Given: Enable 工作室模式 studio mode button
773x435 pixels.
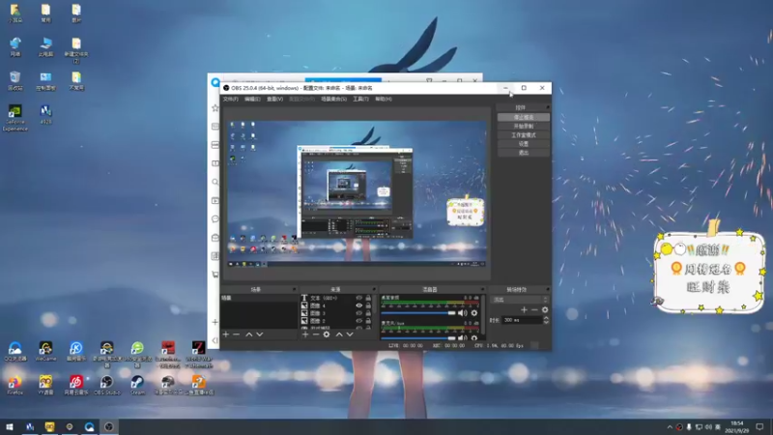Looking at the screenshot, I should coord(523,135).
